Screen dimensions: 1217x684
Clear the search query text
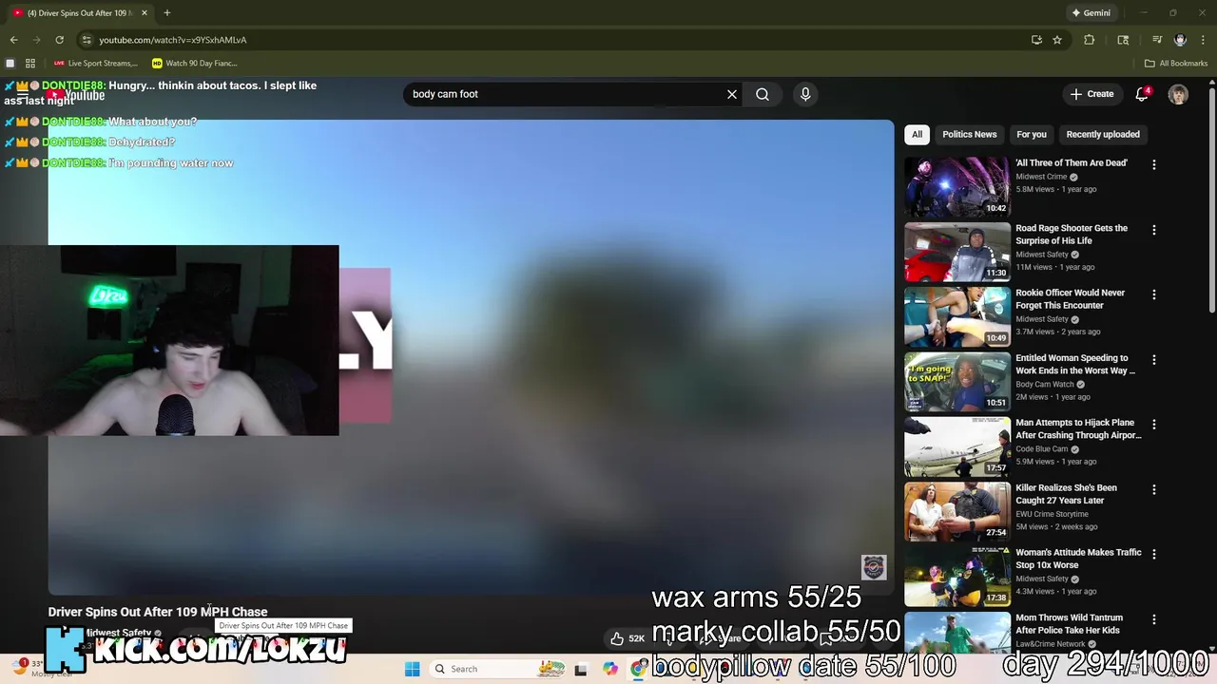pyautogui.click(x=732, y=94)
